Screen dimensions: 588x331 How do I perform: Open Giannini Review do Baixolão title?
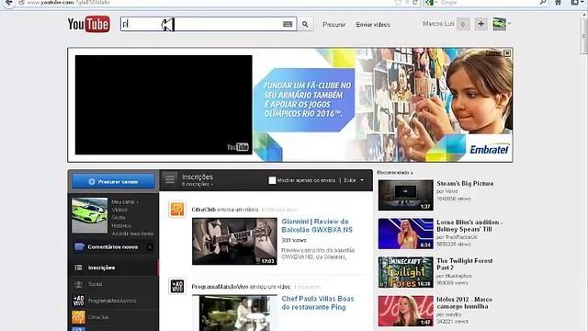coord(317,225)
